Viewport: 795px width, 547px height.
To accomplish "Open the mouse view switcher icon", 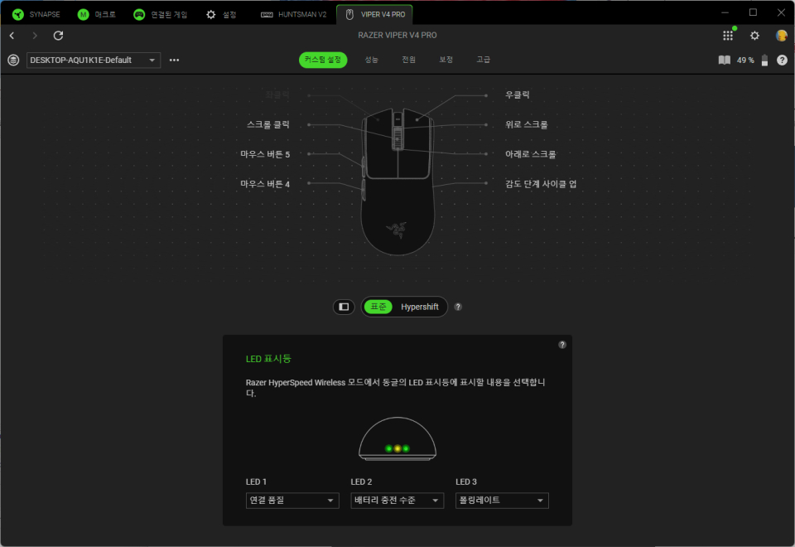I will [x=344, y=307].
